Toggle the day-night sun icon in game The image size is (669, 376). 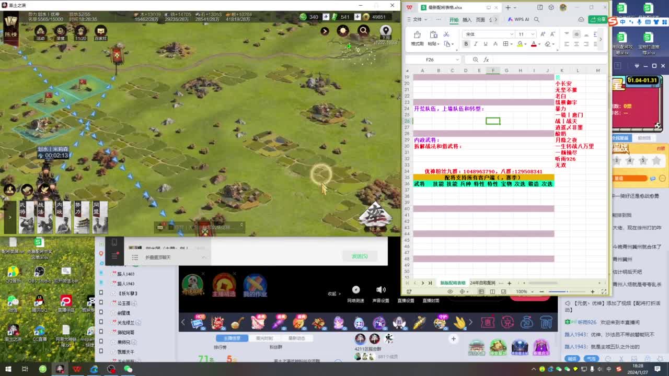(x=343, y=31)
